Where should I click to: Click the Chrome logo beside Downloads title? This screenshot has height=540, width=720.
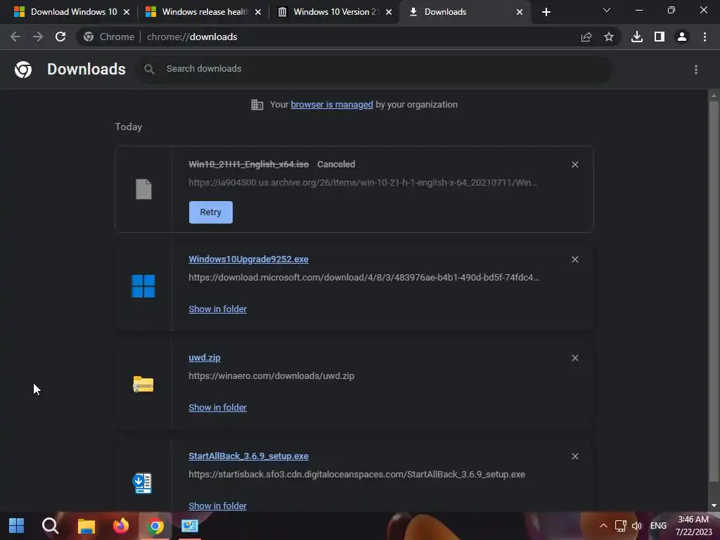(x=23, y=70)
